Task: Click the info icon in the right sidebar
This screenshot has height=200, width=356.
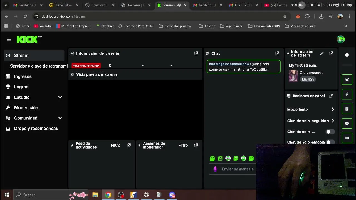Action: 347,55
